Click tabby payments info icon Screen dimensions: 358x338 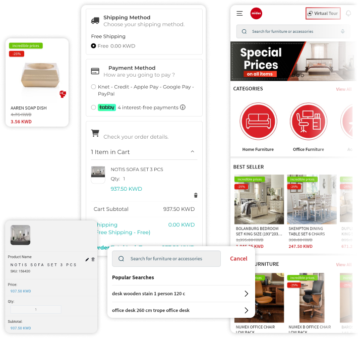(x=183, y=107)
